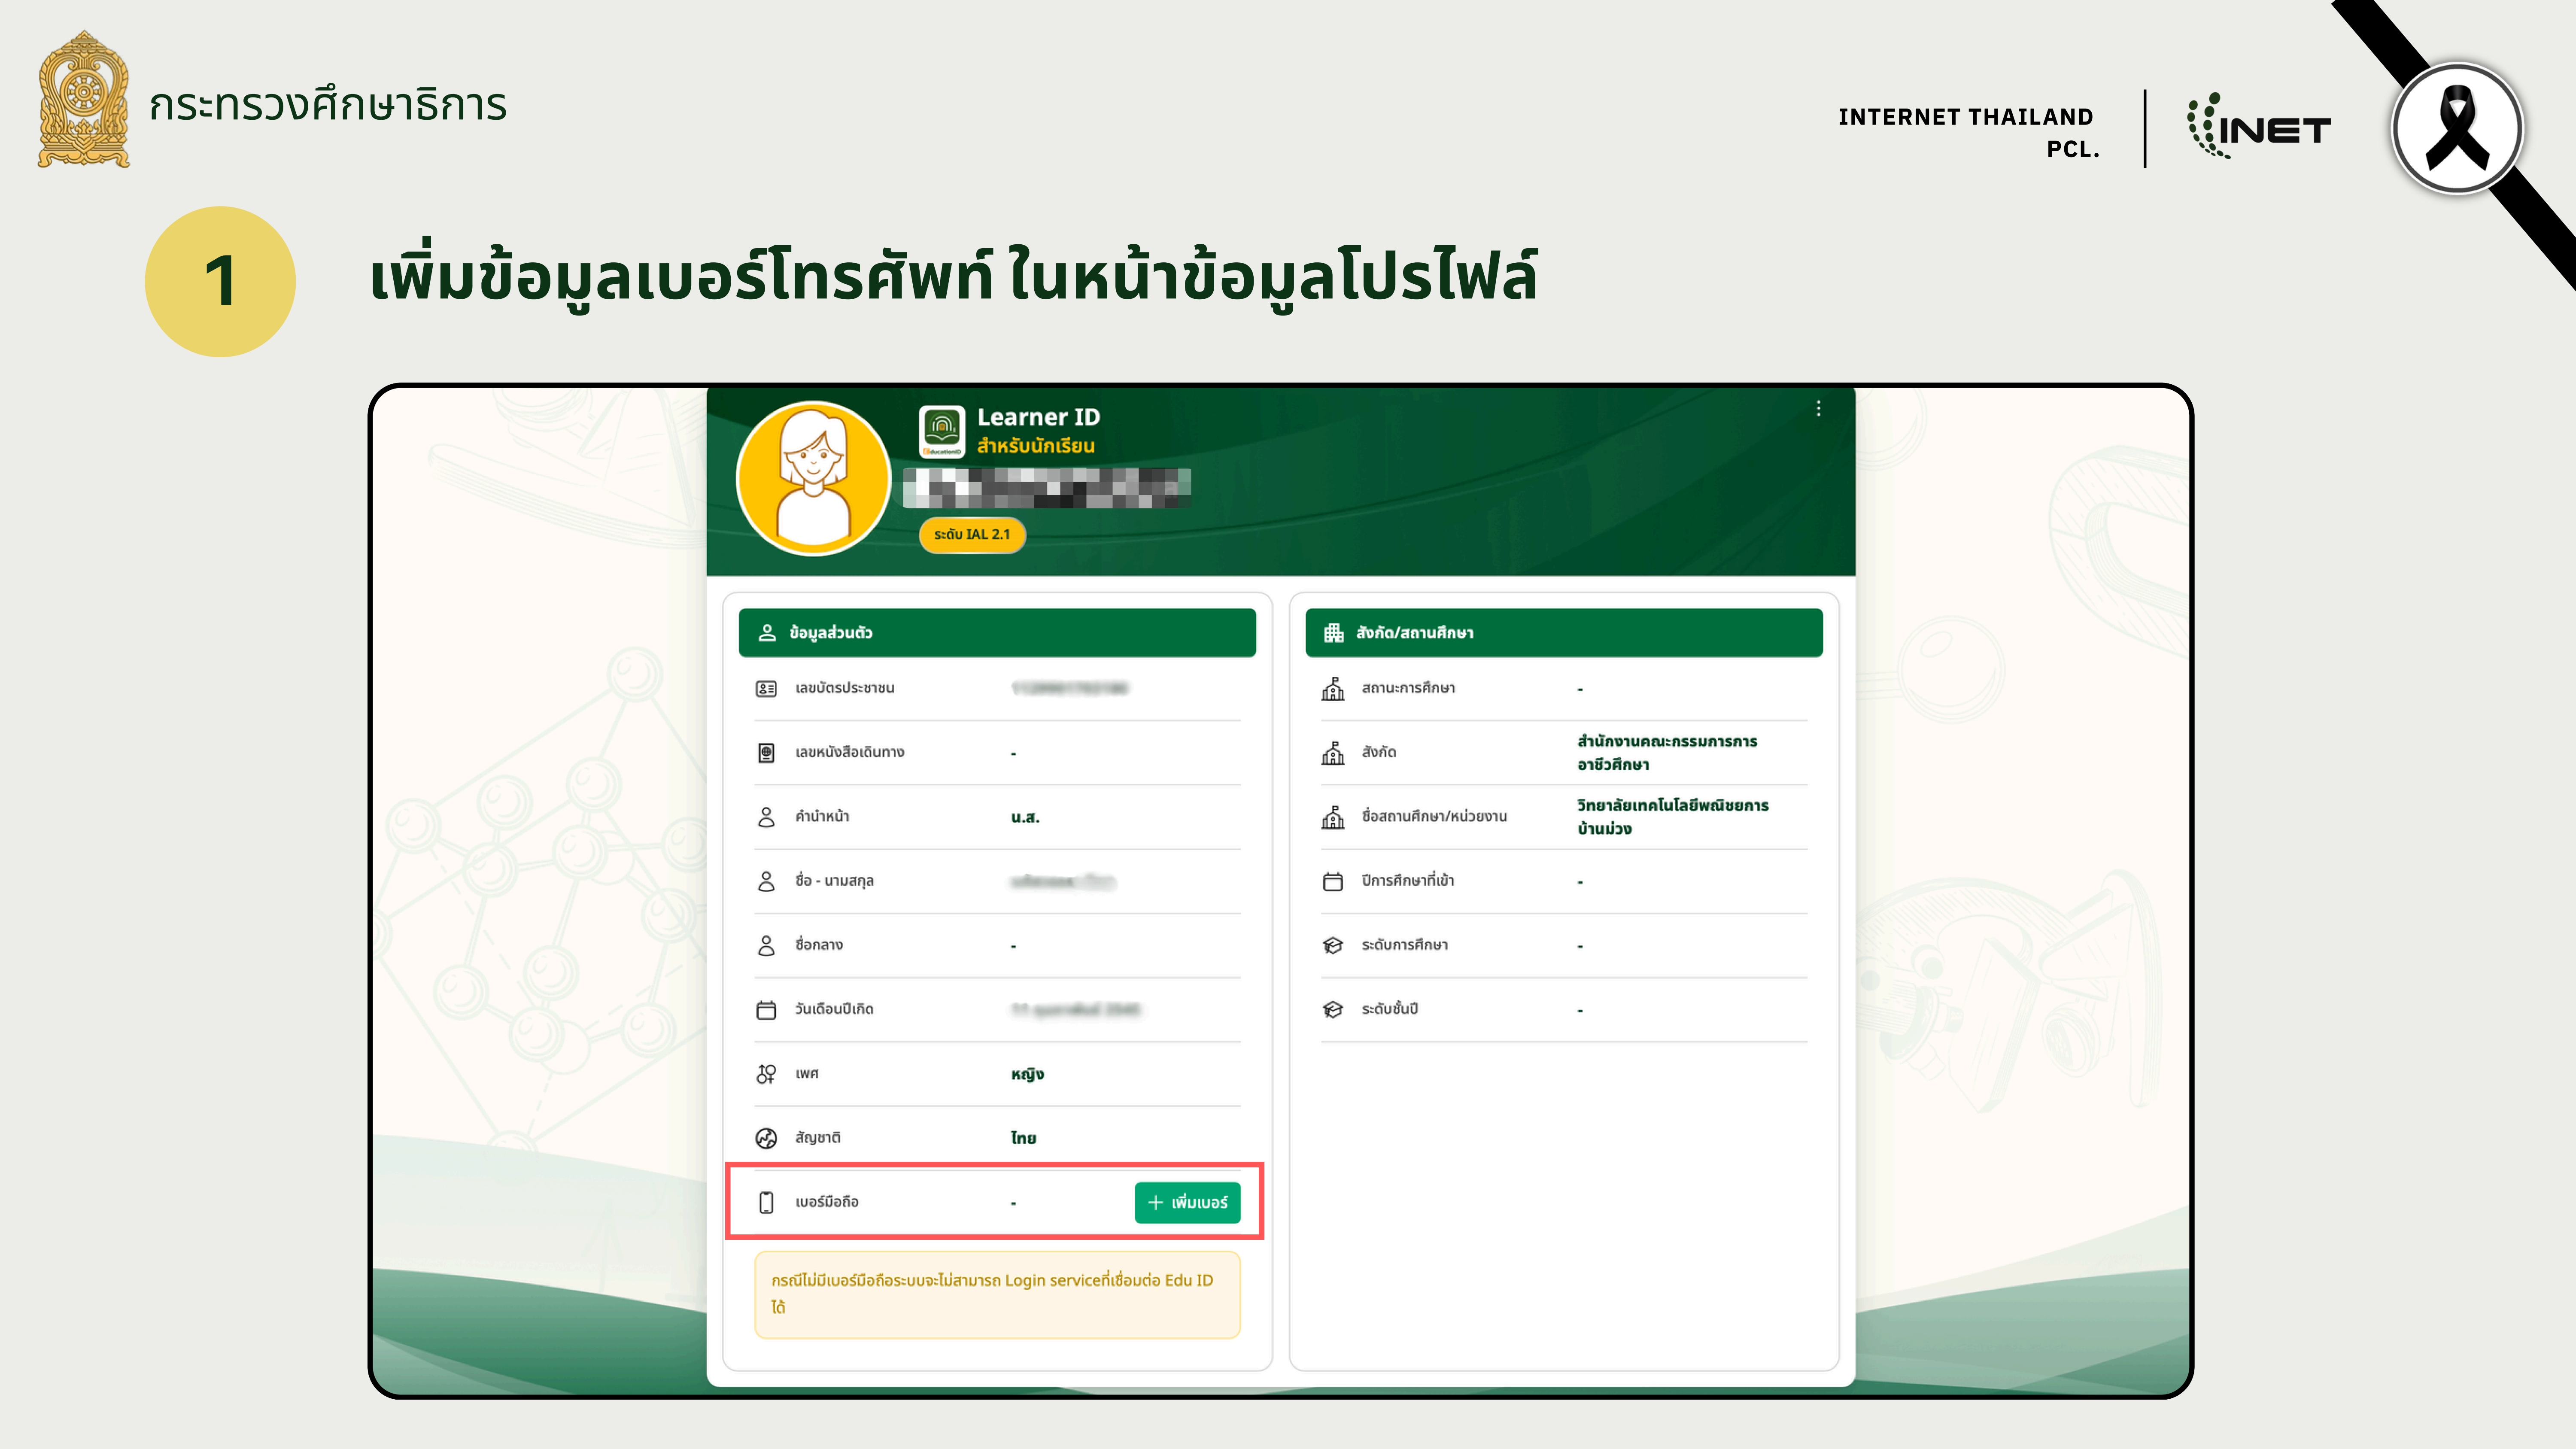Click the หญิง gender value
The height and width of the screenshot is (1449, 2576).
(1027, 1074)
